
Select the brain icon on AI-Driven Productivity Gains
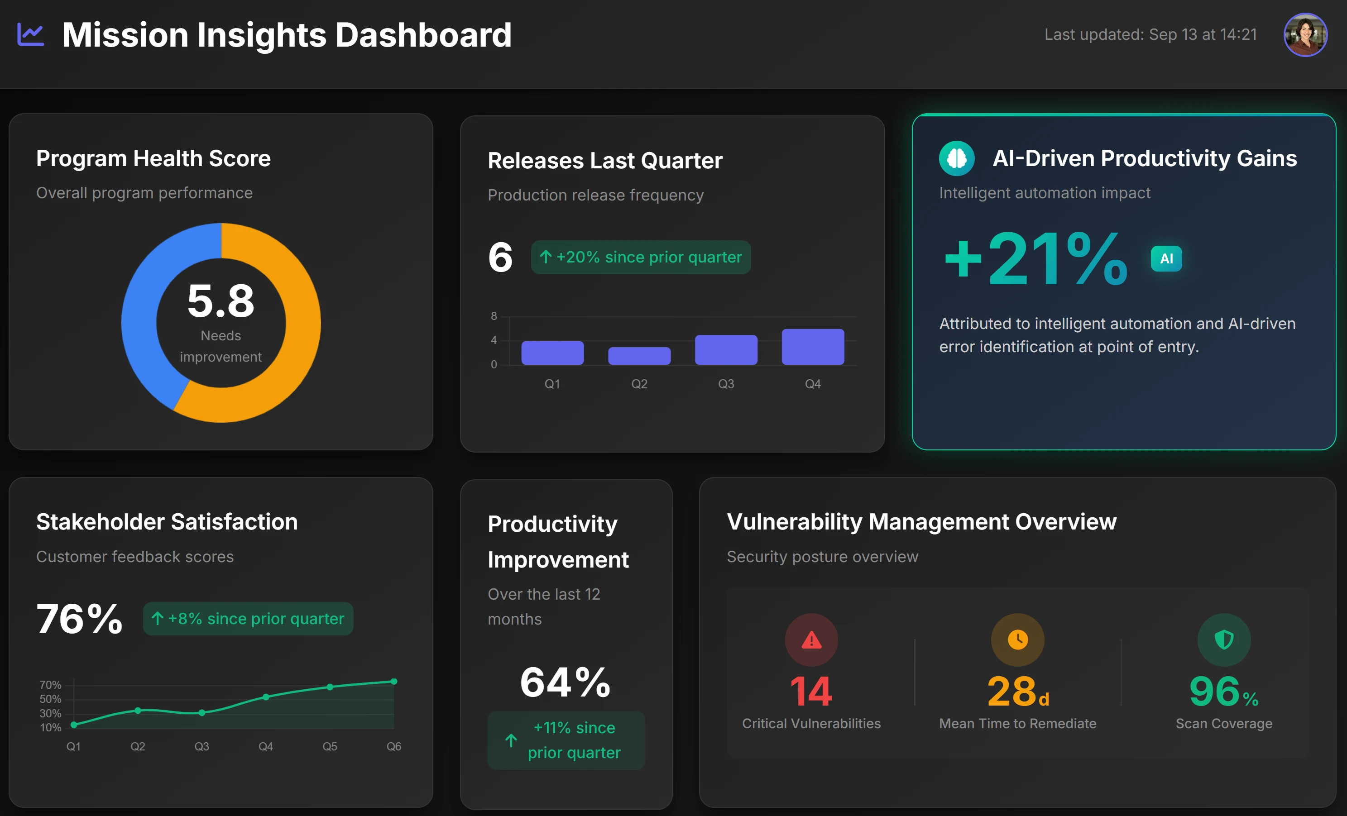(957, 158)
